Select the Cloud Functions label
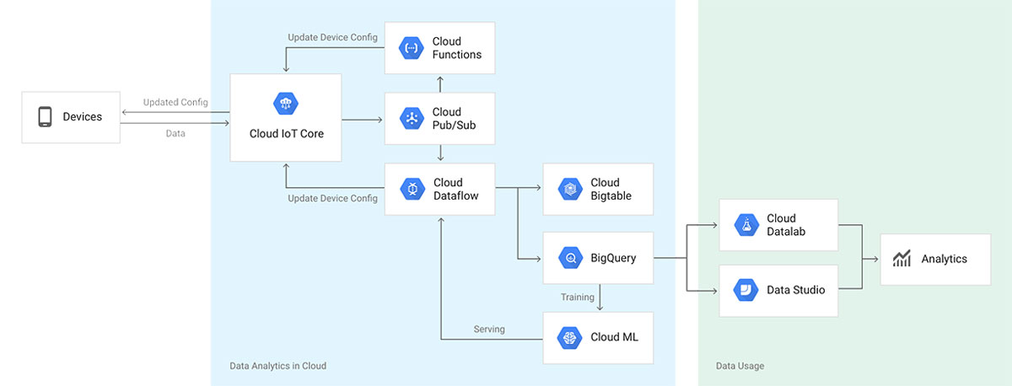The height and width of the screenshot is (386, 1012). point(457,48)
